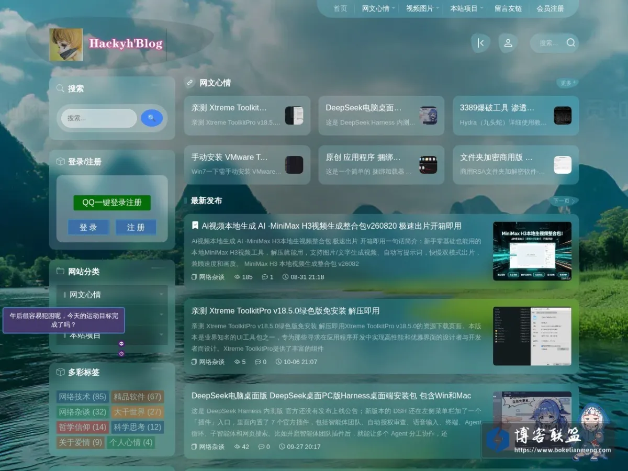Click views eye icon on DeepSeek post
Screen dimensions: 628x471
point(237,446)
